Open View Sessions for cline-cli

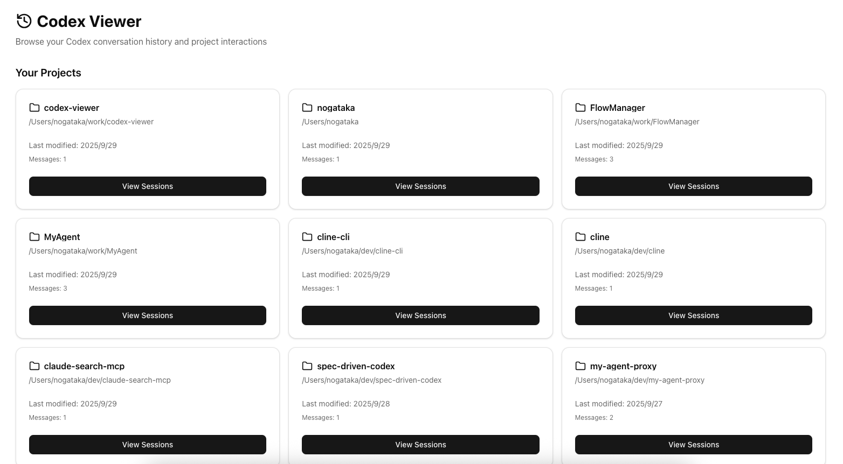[x=420, y=315]
